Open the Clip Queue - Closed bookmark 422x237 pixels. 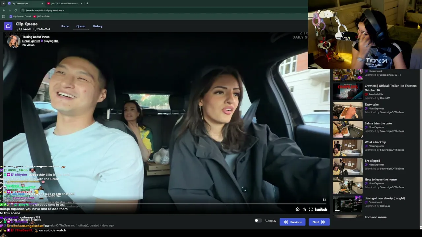click(x=20, y=16)
